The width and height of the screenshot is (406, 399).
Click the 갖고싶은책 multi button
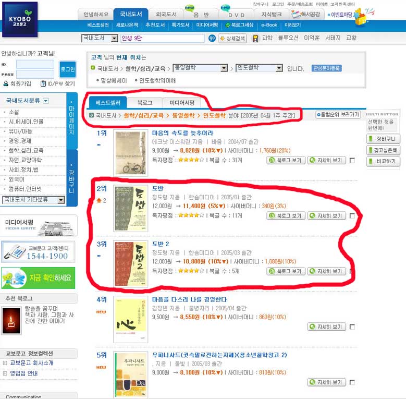383,150
